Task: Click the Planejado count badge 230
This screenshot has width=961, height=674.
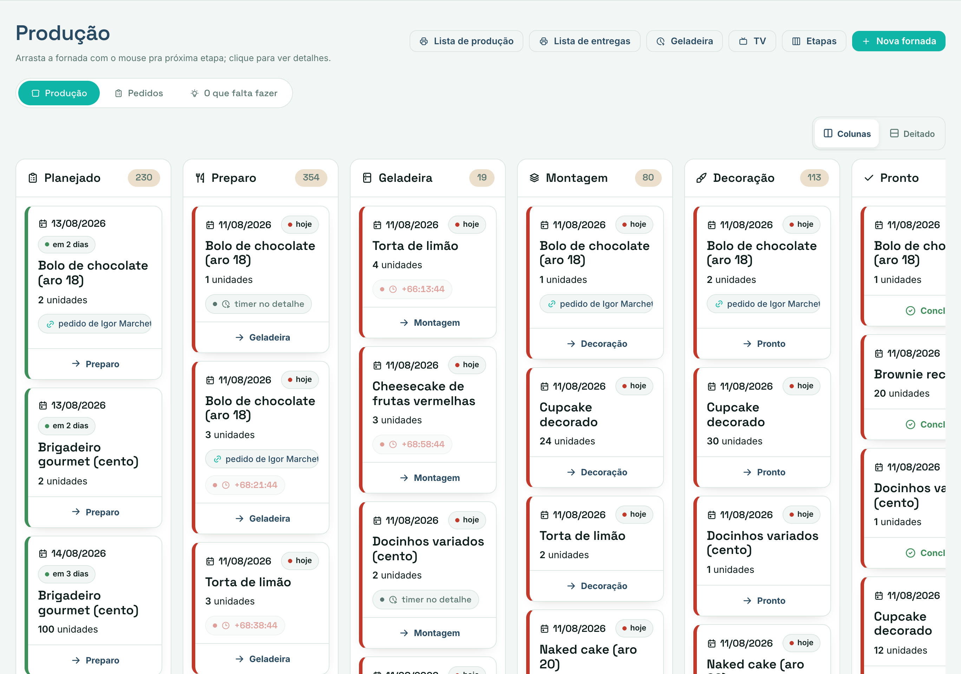Action: (x=144, y=178)
